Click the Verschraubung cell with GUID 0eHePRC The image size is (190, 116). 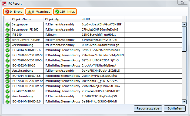(27, 71)
